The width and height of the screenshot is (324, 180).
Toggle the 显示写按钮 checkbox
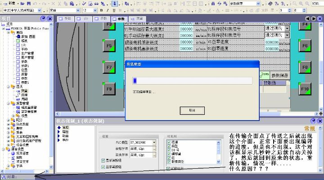click(x=104, y=166)
